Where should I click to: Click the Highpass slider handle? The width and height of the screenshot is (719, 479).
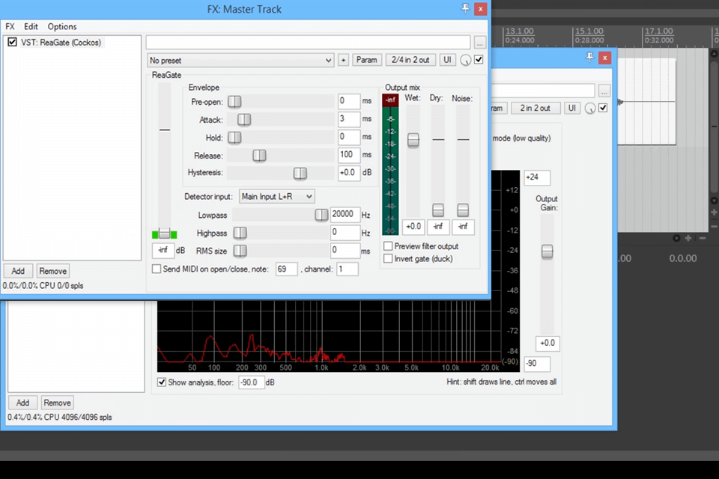pos(240,233)
